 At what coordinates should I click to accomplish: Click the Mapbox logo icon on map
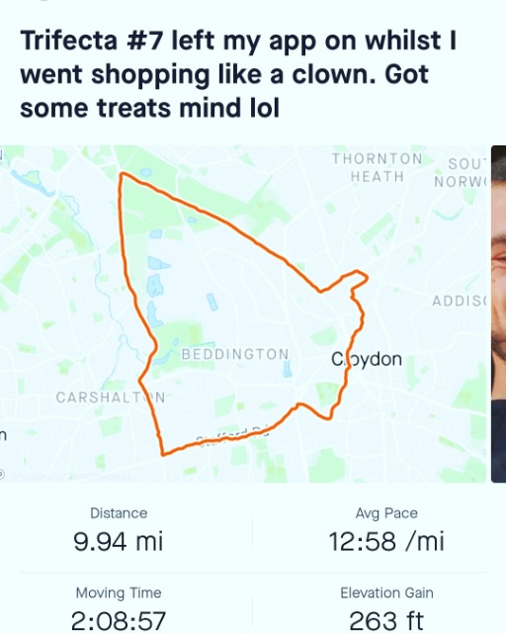(2, 475)
